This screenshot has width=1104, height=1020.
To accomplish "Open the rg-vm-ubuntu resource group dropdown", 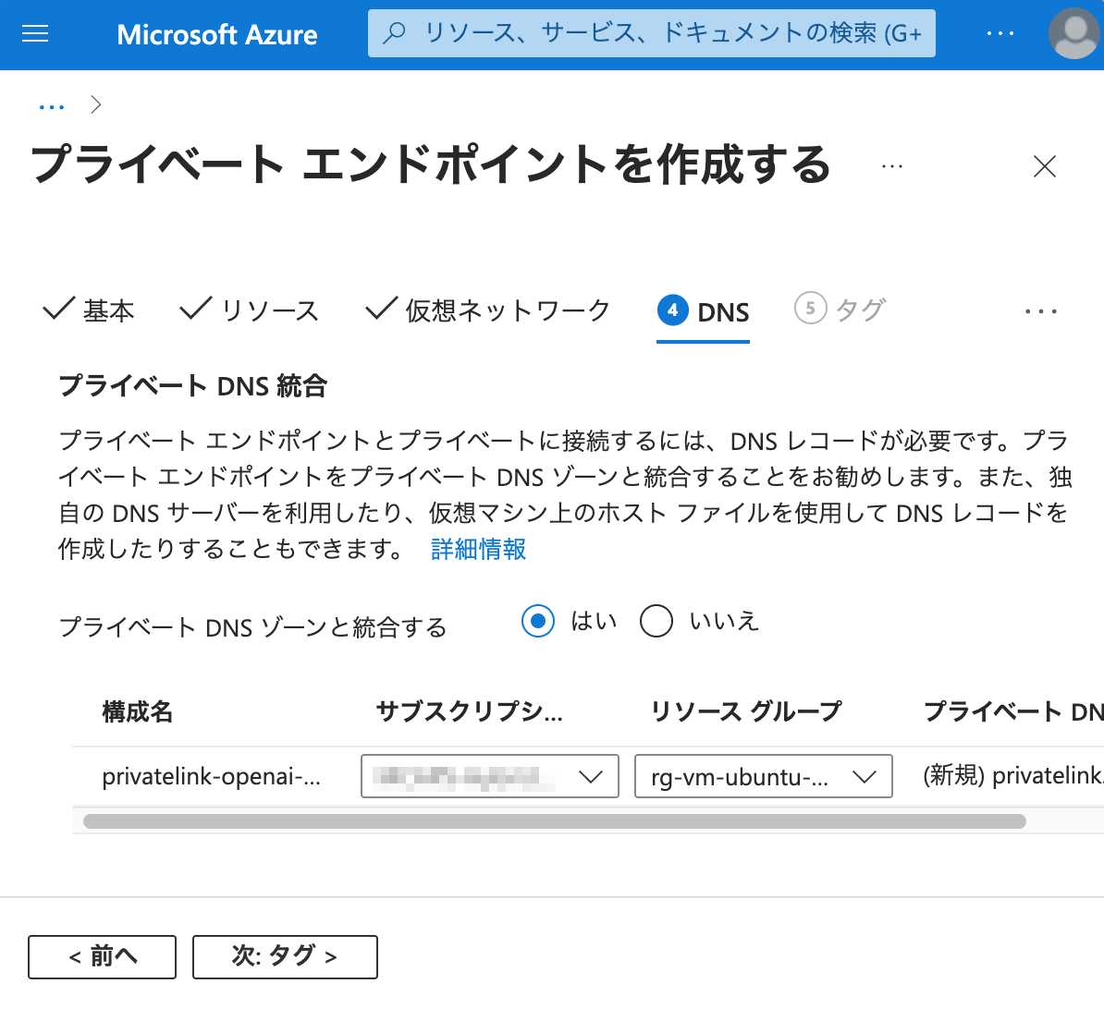I will (763, 776).
